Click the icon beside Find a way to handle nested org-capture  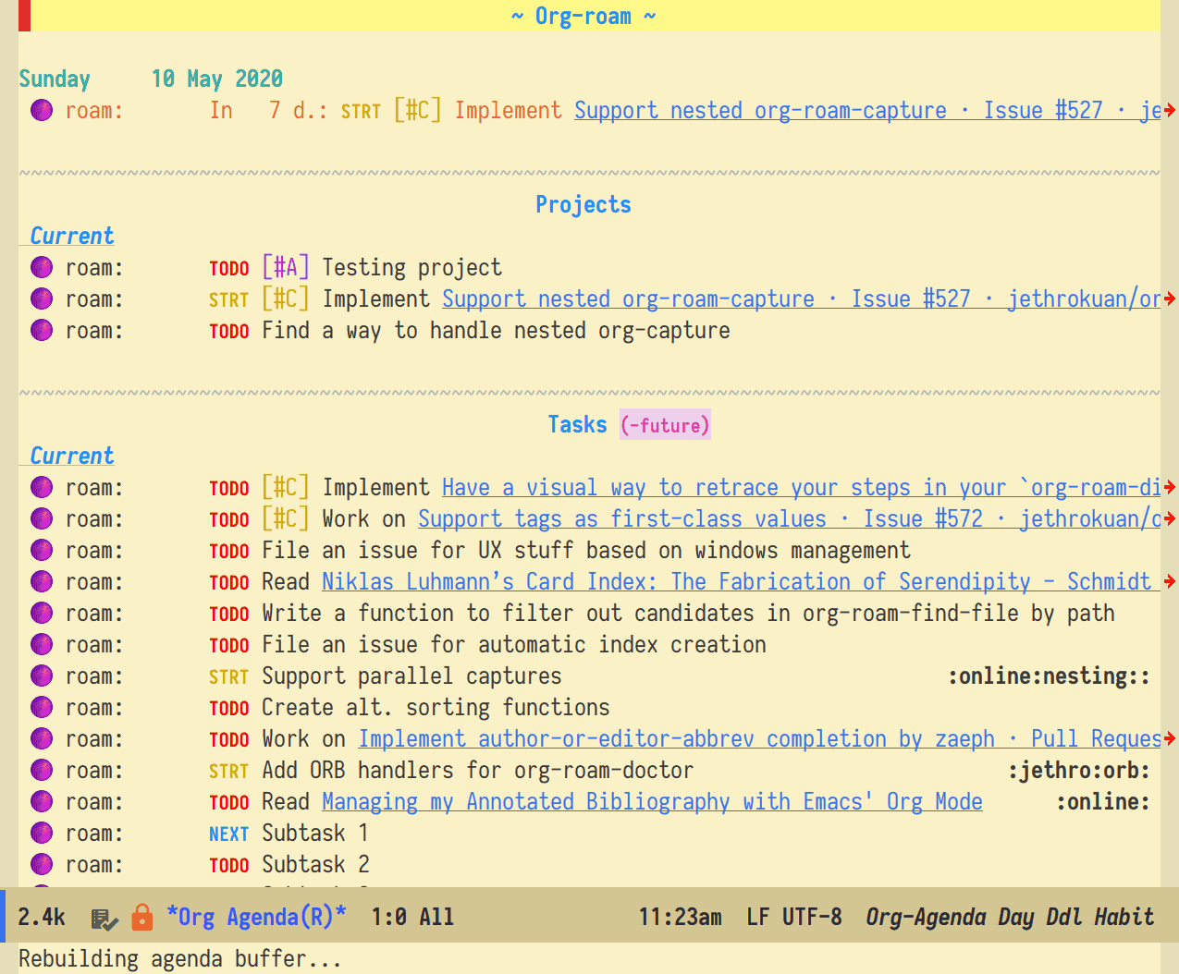pyautogui.click(x=42, y=331)
